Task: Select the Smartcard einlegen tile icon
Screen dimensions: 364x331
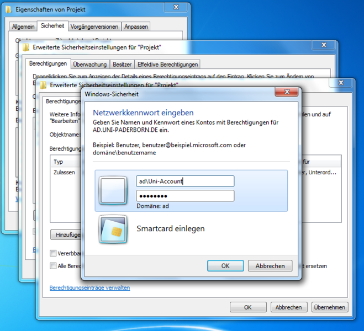Action: [x=113, y=229]
